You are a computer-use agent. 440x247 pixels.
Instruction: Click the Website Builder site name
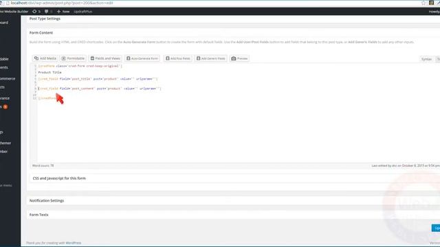[x=14, y=12]
